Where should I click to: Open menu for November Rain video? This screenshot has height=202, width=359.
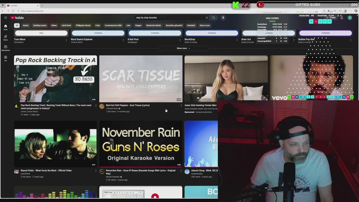(x=181, y=171)
